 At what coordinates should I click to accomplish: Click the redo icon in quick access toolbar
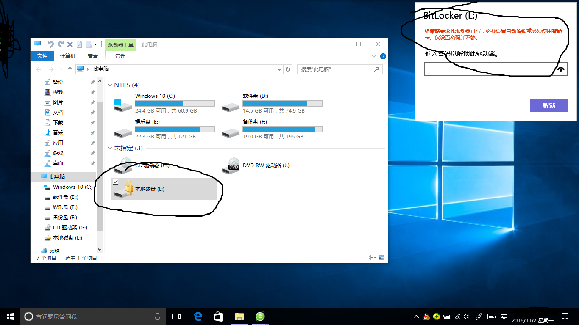[x=61, y=44]
